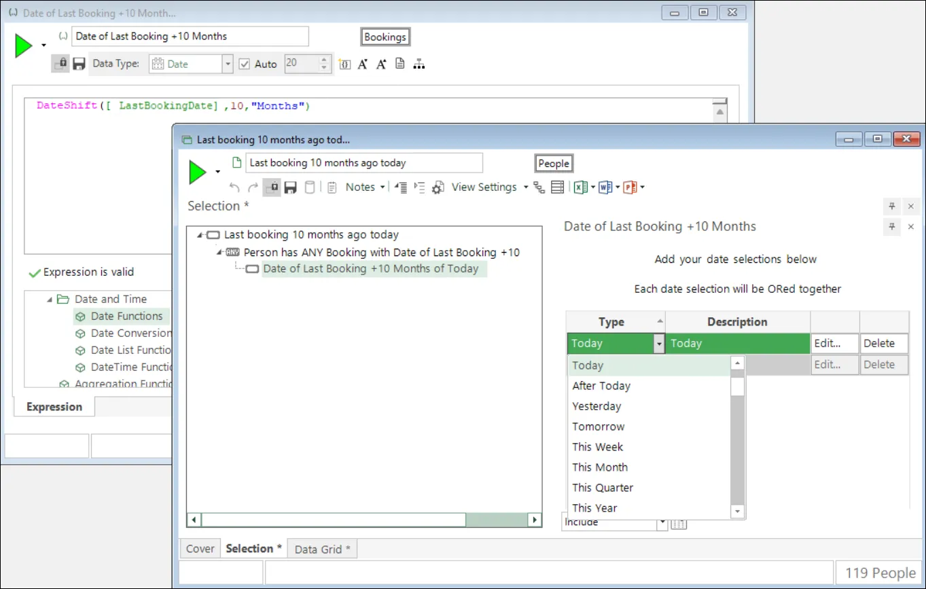Click the People table label

[x=554, y=163]
